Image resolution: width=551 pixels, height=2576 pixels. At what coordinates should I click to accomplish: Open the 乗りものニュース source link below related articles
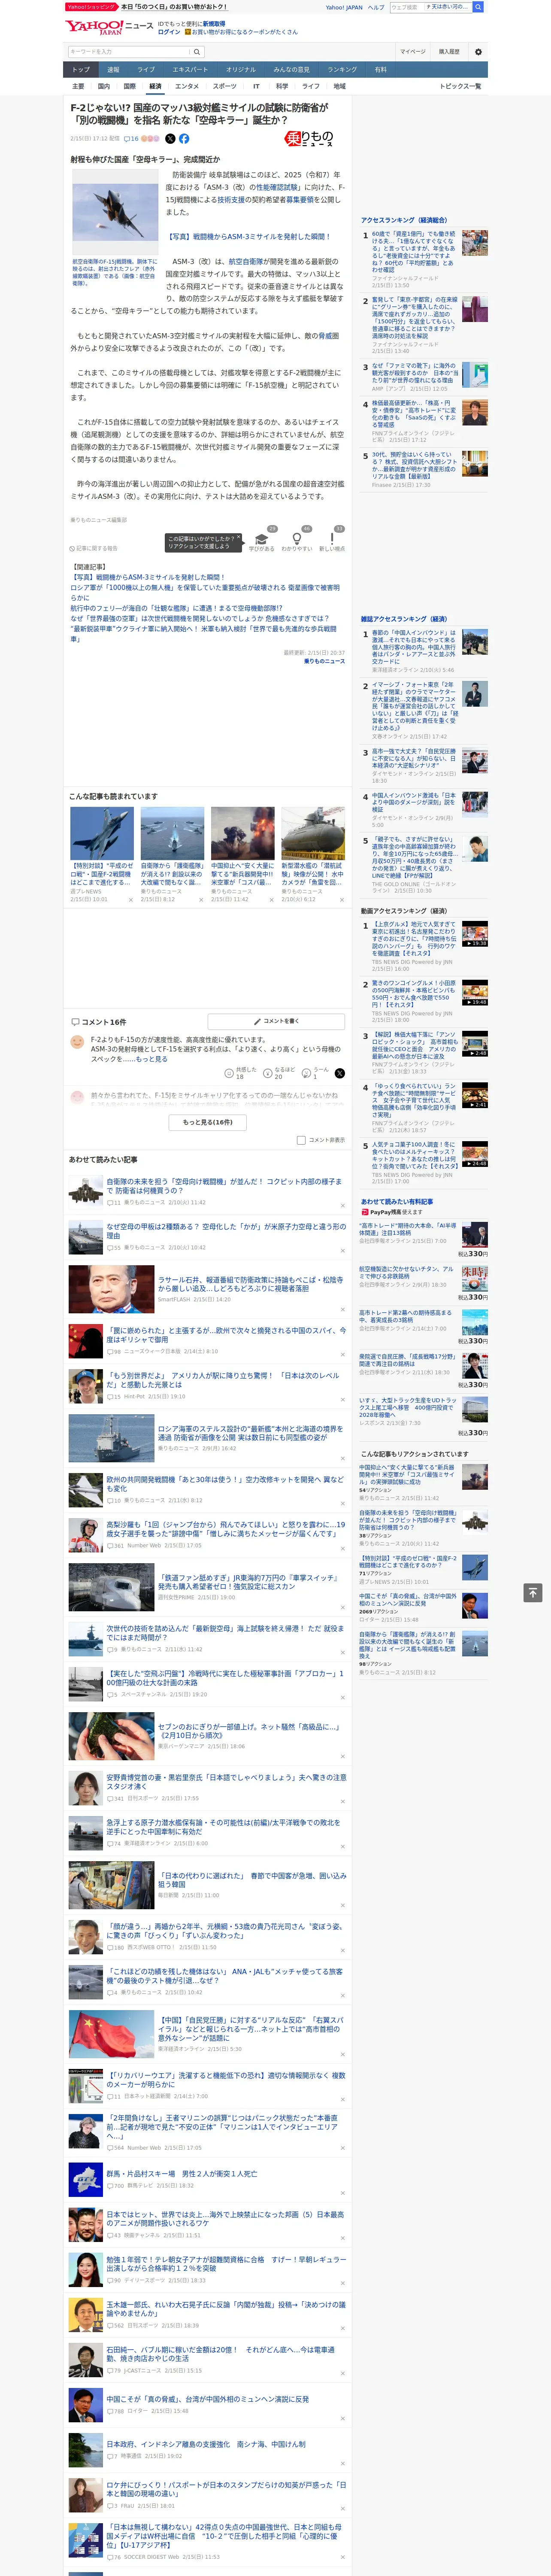coord(324,661)
